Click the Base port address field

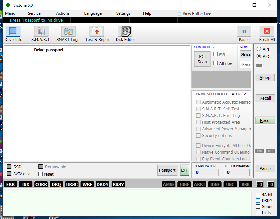coord(246,65)
